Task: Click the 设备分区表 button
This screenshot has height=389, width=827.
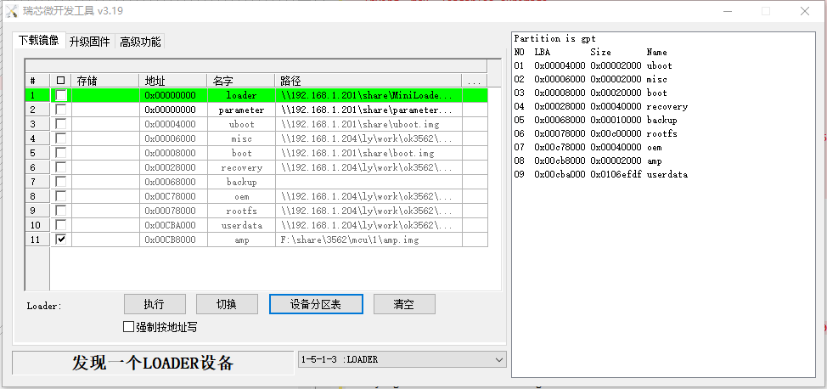Action: point(316,305)
